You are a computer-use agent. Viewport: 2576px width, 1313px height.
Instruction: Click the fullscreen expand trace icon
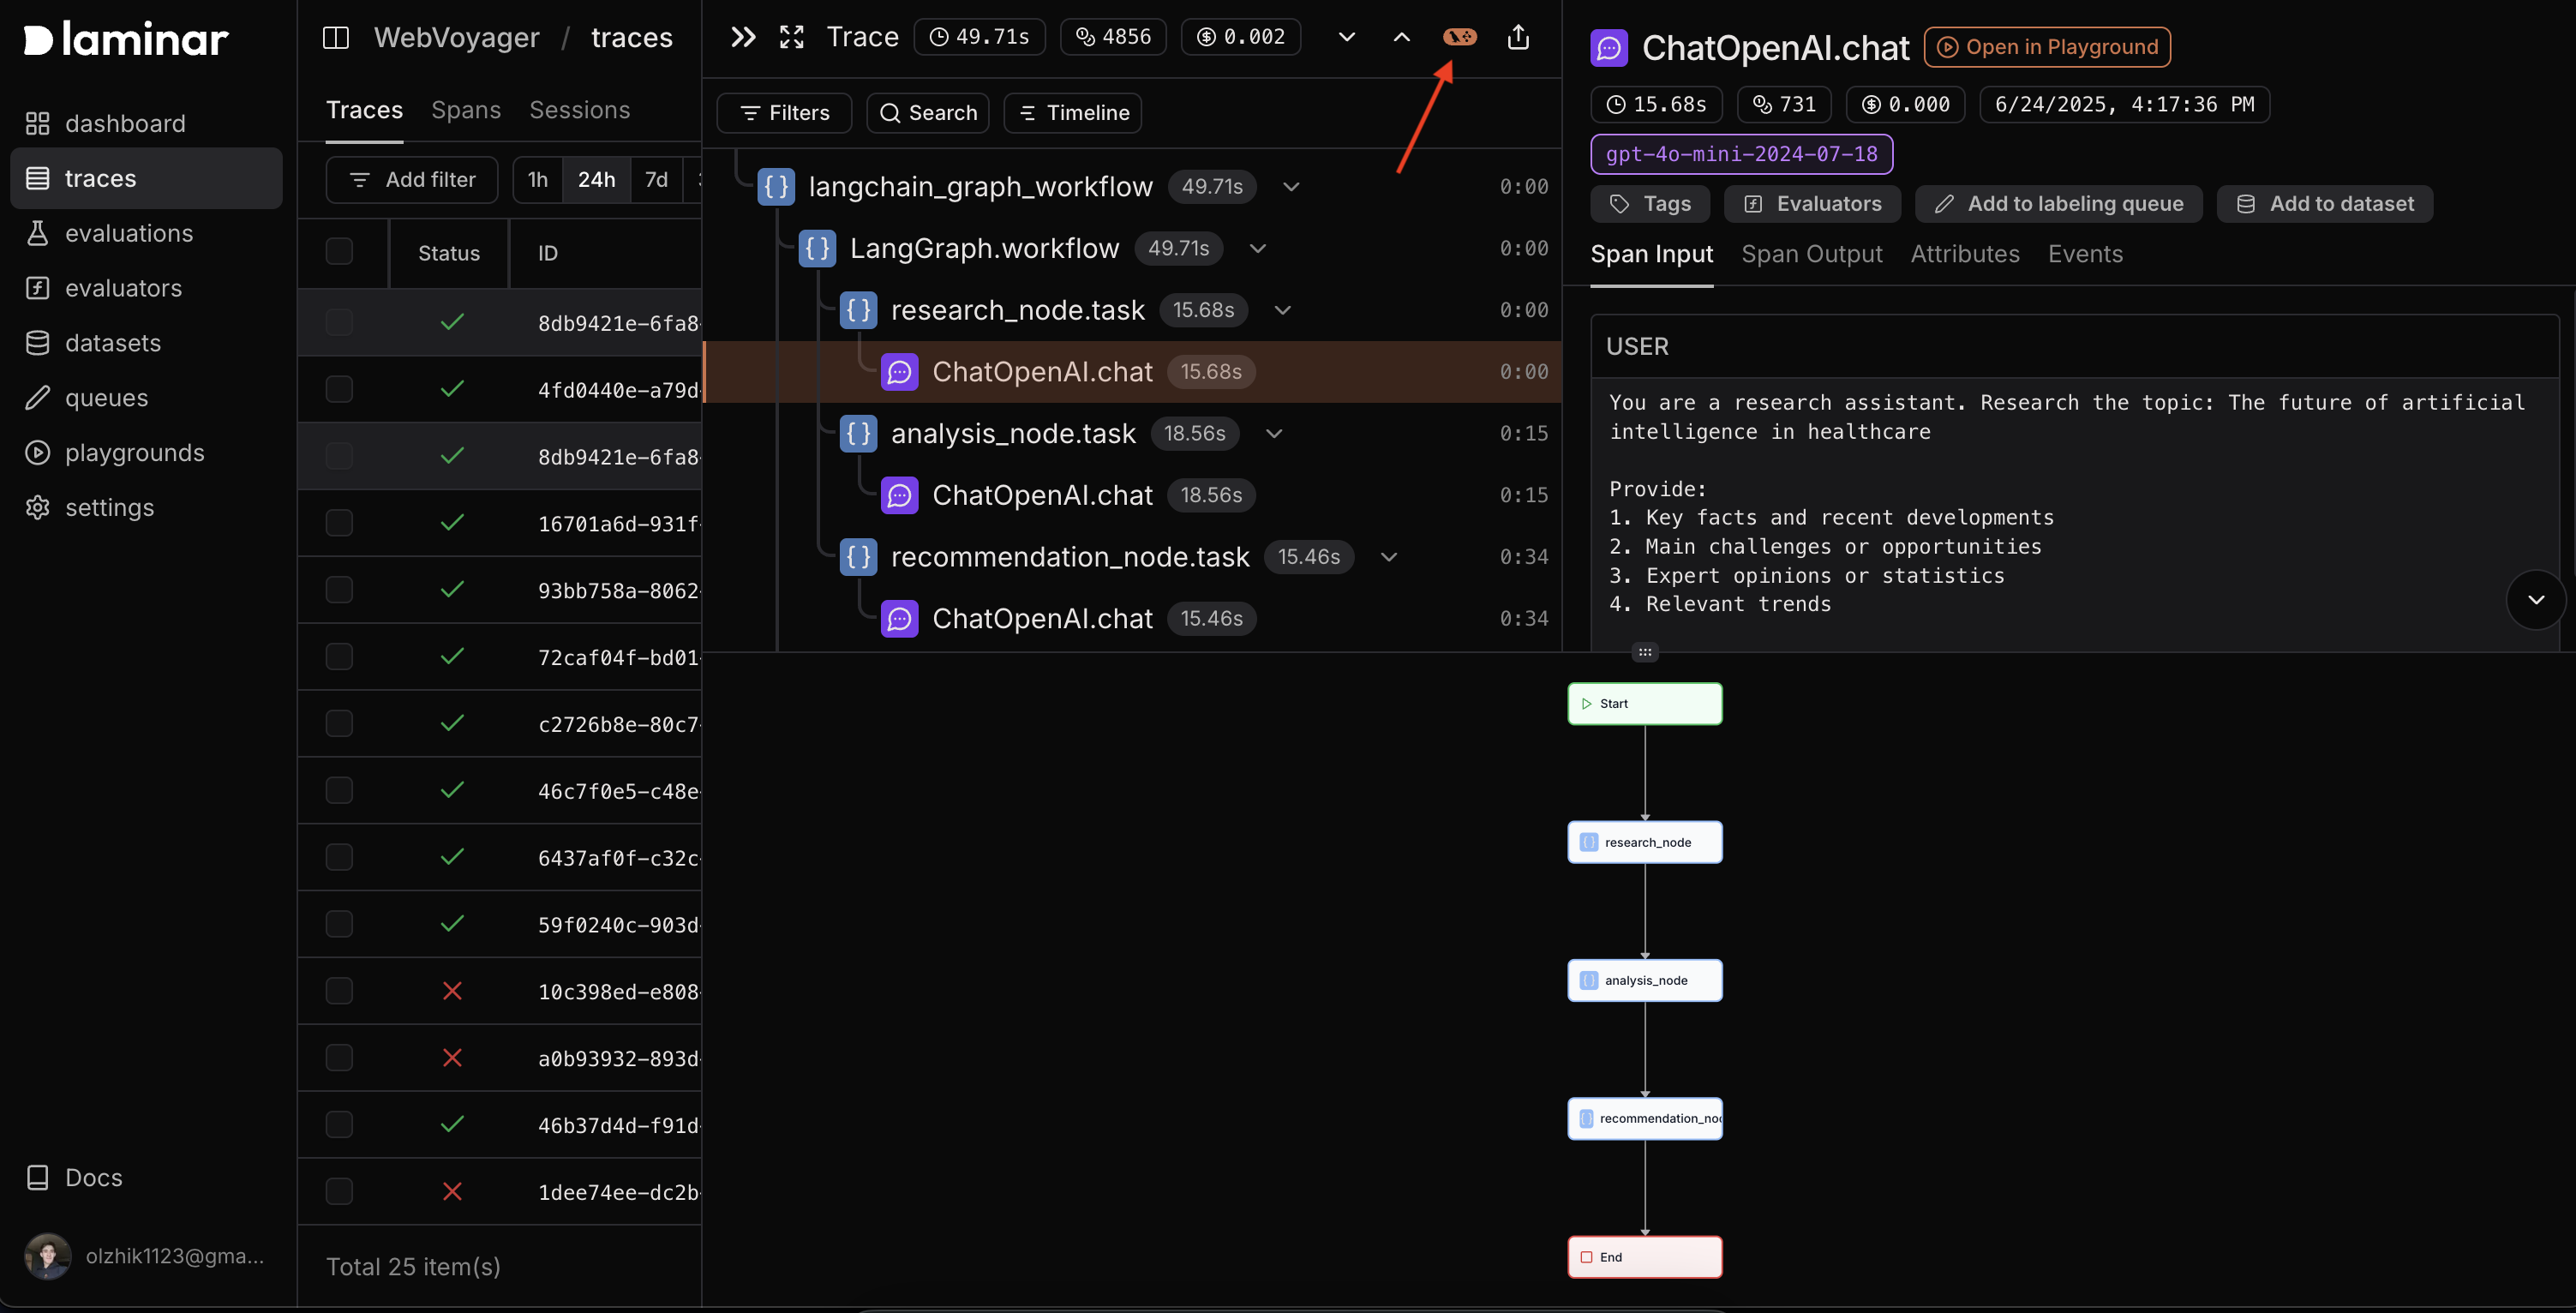click(792, 37)
